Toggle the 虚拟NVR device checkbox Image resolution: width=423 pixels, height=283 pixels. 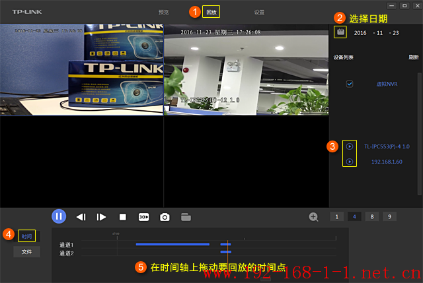(350, 84)
